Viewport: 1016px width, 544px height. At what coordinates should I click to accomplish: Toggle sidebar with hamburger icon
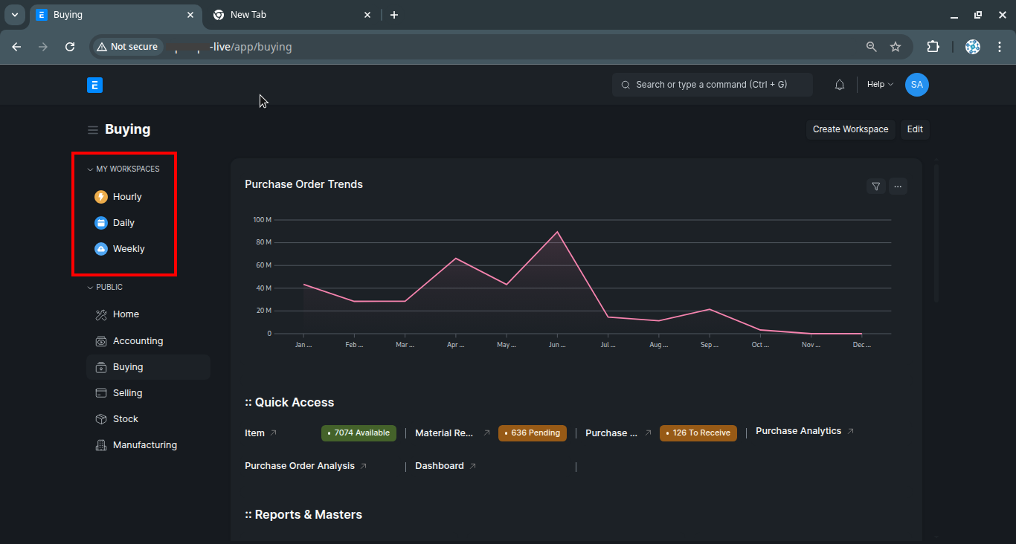coord(93,130)
